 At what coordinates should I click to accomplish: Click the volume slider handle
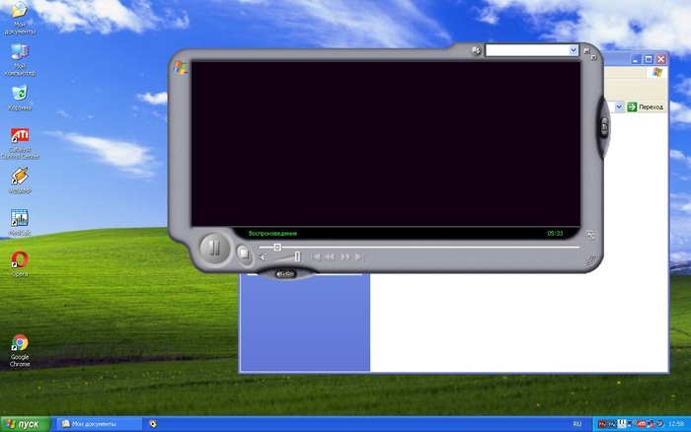coord(297,256)
